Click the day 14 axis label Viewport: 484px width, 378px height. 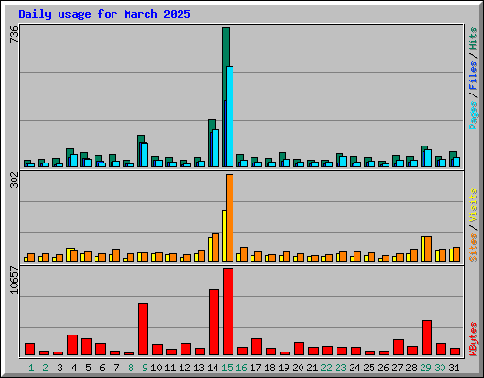pyautogui.click(x=213, y=368)
